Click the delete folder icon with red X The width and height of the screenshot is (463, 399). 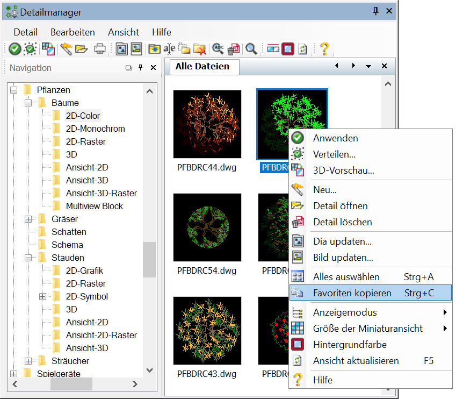(200, 49)
